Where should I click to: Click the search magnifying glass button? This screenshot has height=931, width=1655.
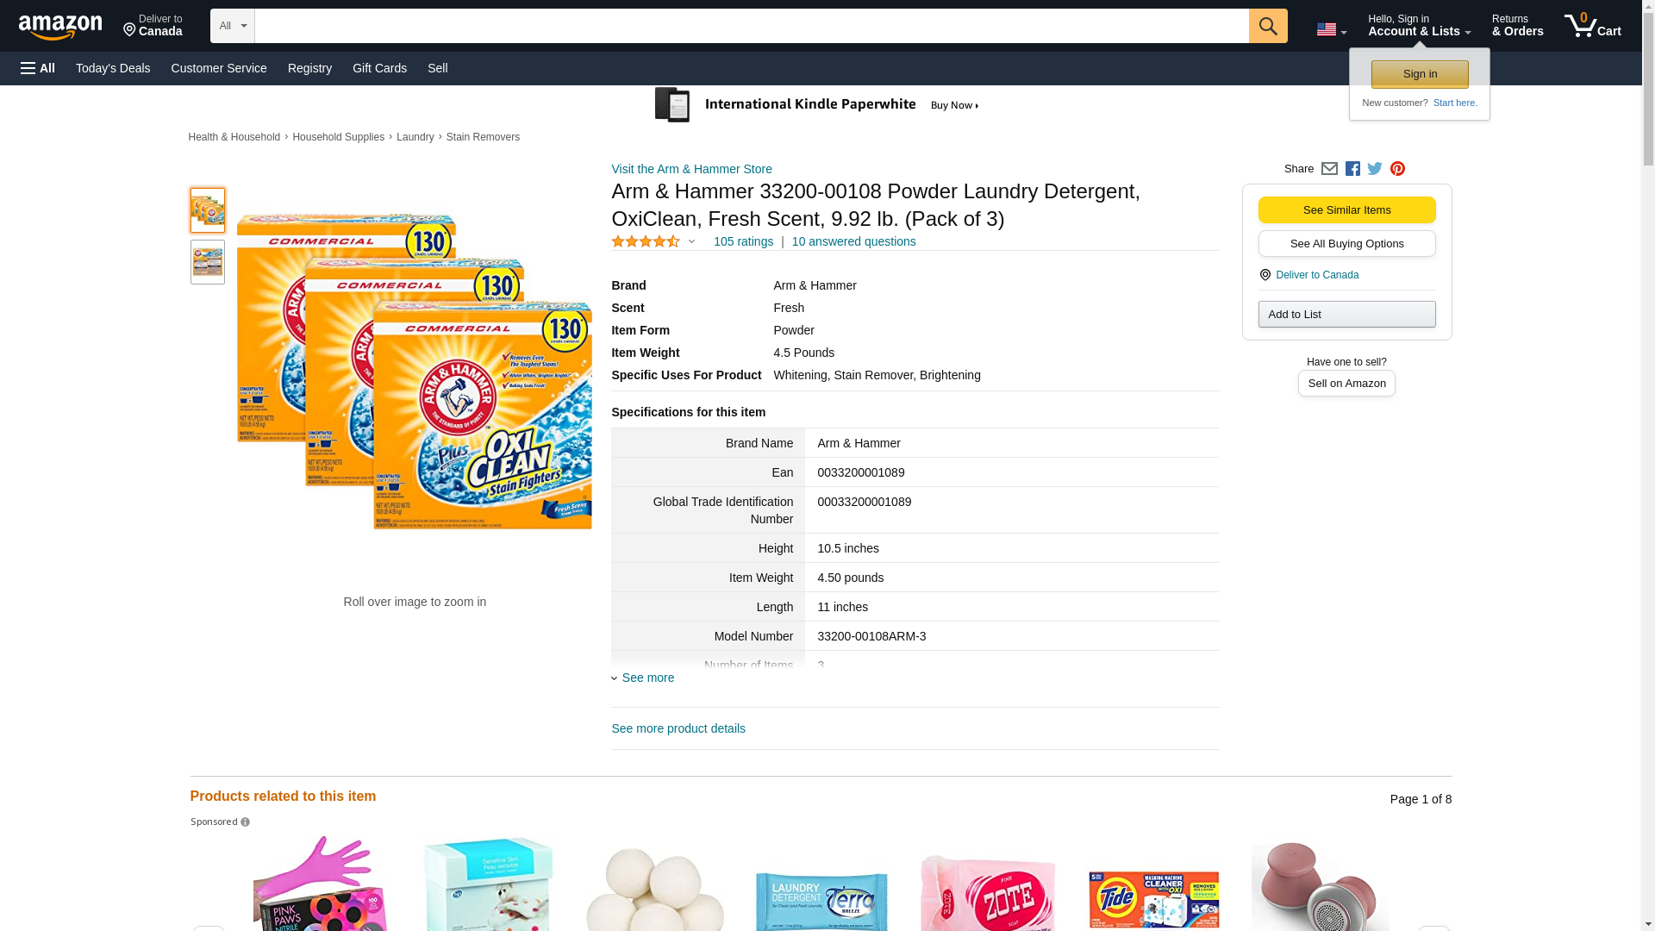click(x=1267, y=26)
